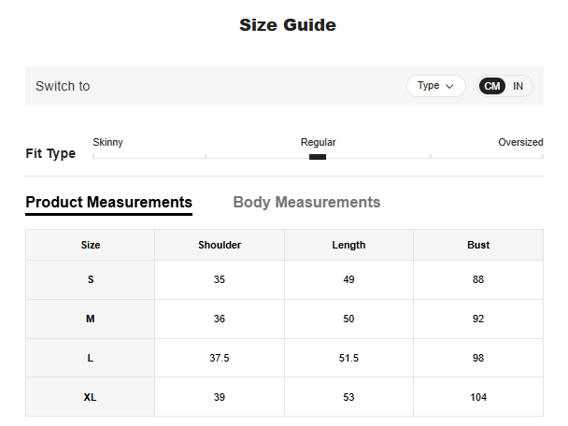The height and width of the screenshot is (426, 568).
Task: Switch units to CM
Action: click(x=492, y=86)
